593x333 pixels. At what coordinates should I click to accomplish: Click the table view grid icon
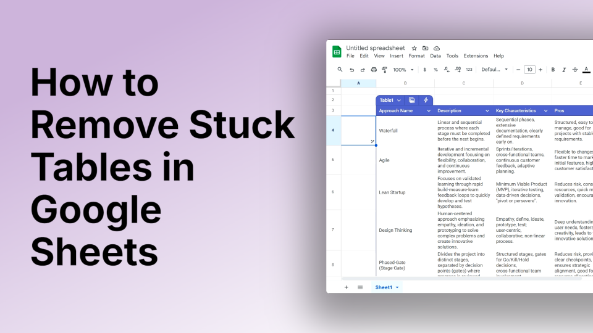(412, 100)
